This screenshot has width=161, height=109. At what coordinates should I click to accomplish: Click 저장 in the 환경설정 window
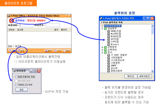pos(22,90)
